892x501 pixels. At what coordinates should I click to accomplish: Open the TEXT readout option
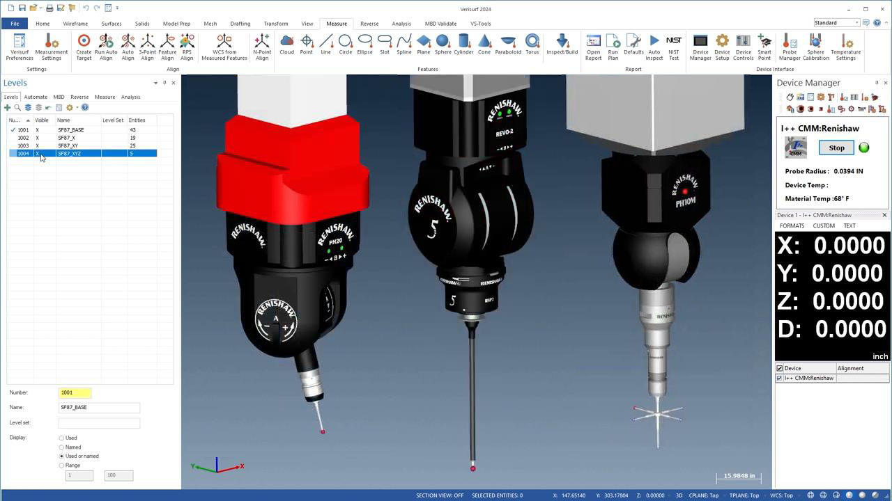pyautogui.click(x=849, y=225)
